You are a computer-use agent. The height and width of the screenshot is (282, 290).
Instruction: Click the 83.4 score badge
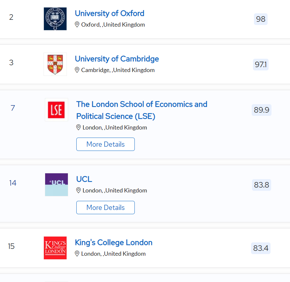(x=260, y=248)
